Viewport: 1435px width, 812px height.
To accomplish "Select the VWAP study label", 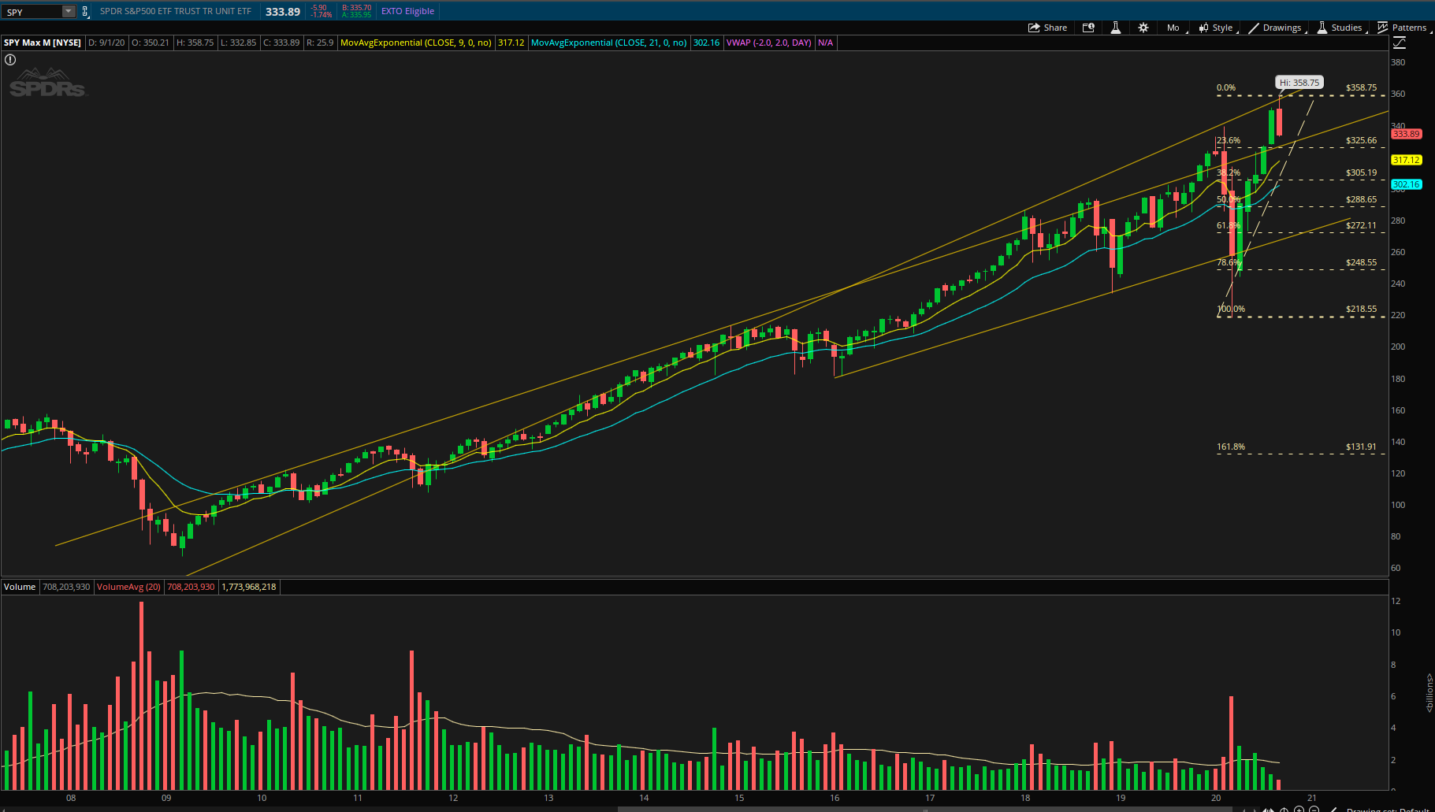I will point(769,43).
